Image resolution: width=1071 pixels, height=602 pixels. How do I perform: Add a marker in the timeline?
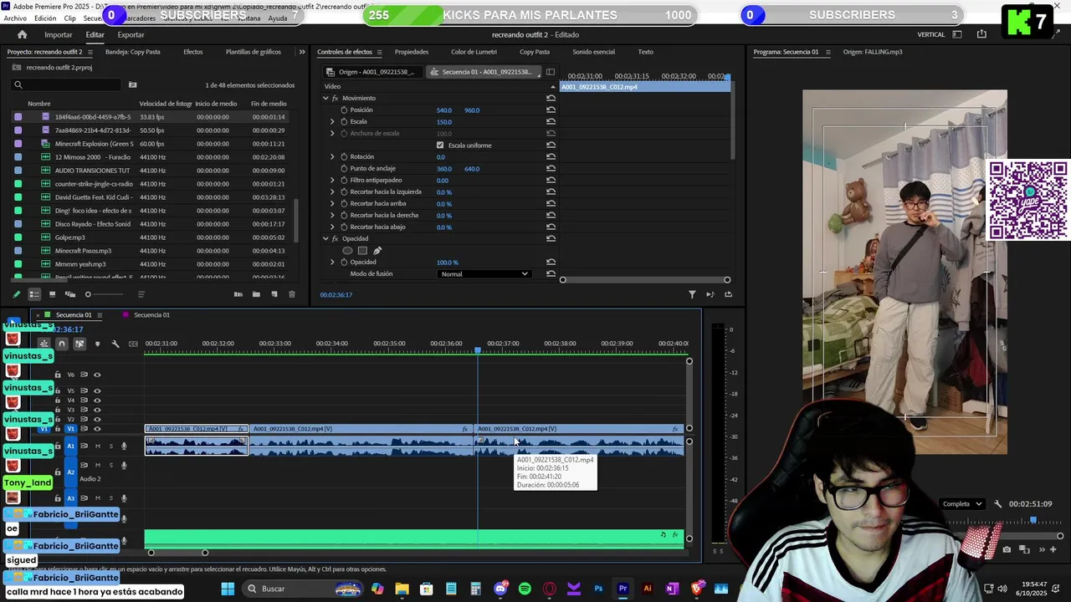[x=97, y=344]
